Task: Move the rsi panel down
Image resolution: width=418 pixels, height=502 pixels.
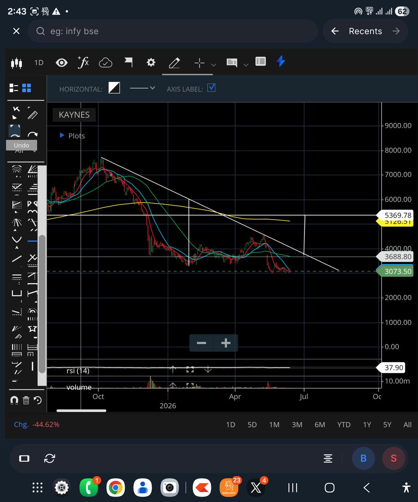Action: click(208, 369)
